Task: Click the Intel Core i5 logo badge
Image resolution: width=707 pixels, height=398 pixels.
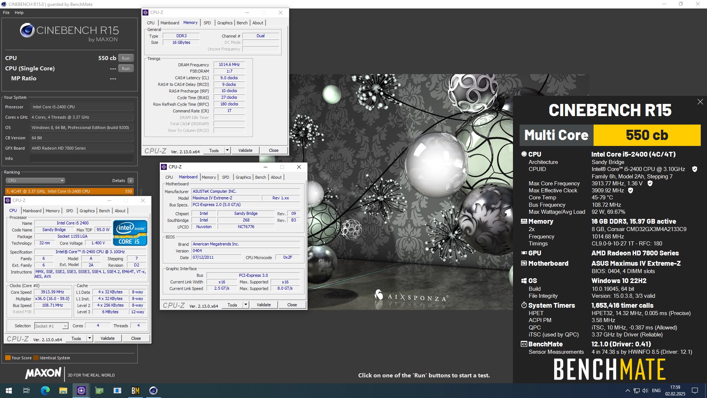Action: tap(130, 233)
